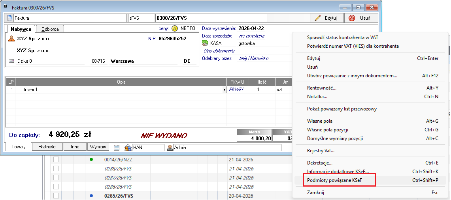The image size is (451, 200).
Task: Click the yellow NETTO price type icon
Action: (x=175, y=28)
